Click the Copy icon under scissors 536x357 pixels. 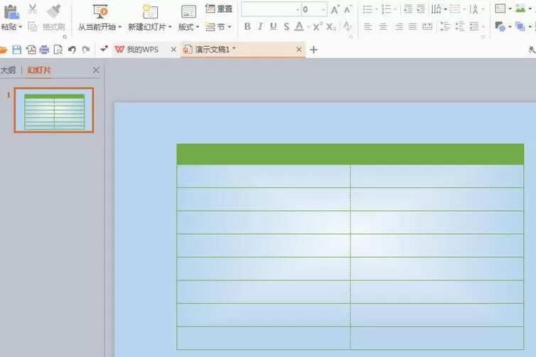[x=33, y=27]
